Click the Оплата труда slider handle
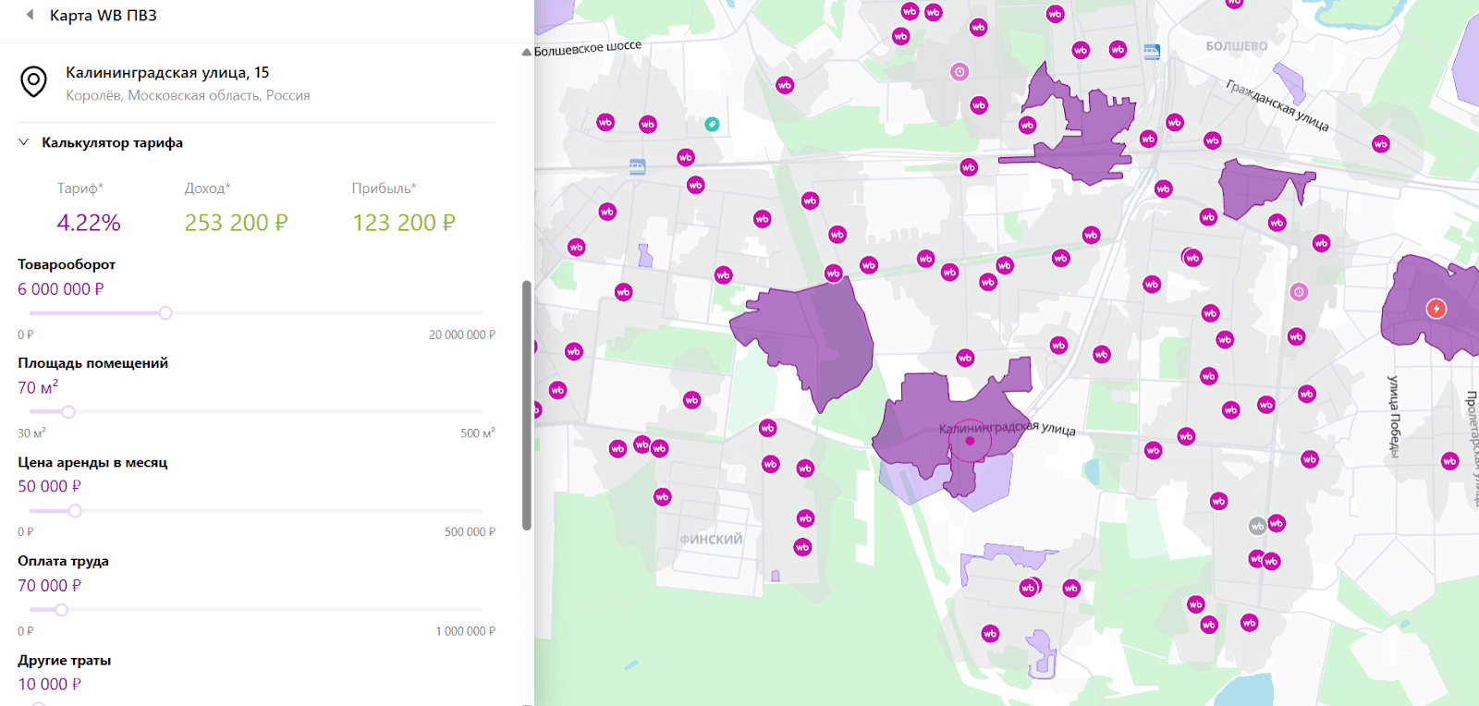This screenshot has height=706, width=1479. [61, 610]
